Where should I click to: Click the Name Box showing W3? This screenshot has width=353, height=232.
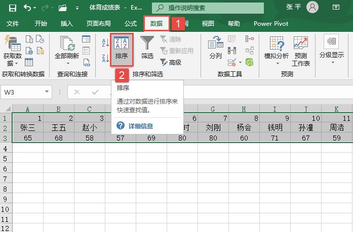[x=22, y=92]
